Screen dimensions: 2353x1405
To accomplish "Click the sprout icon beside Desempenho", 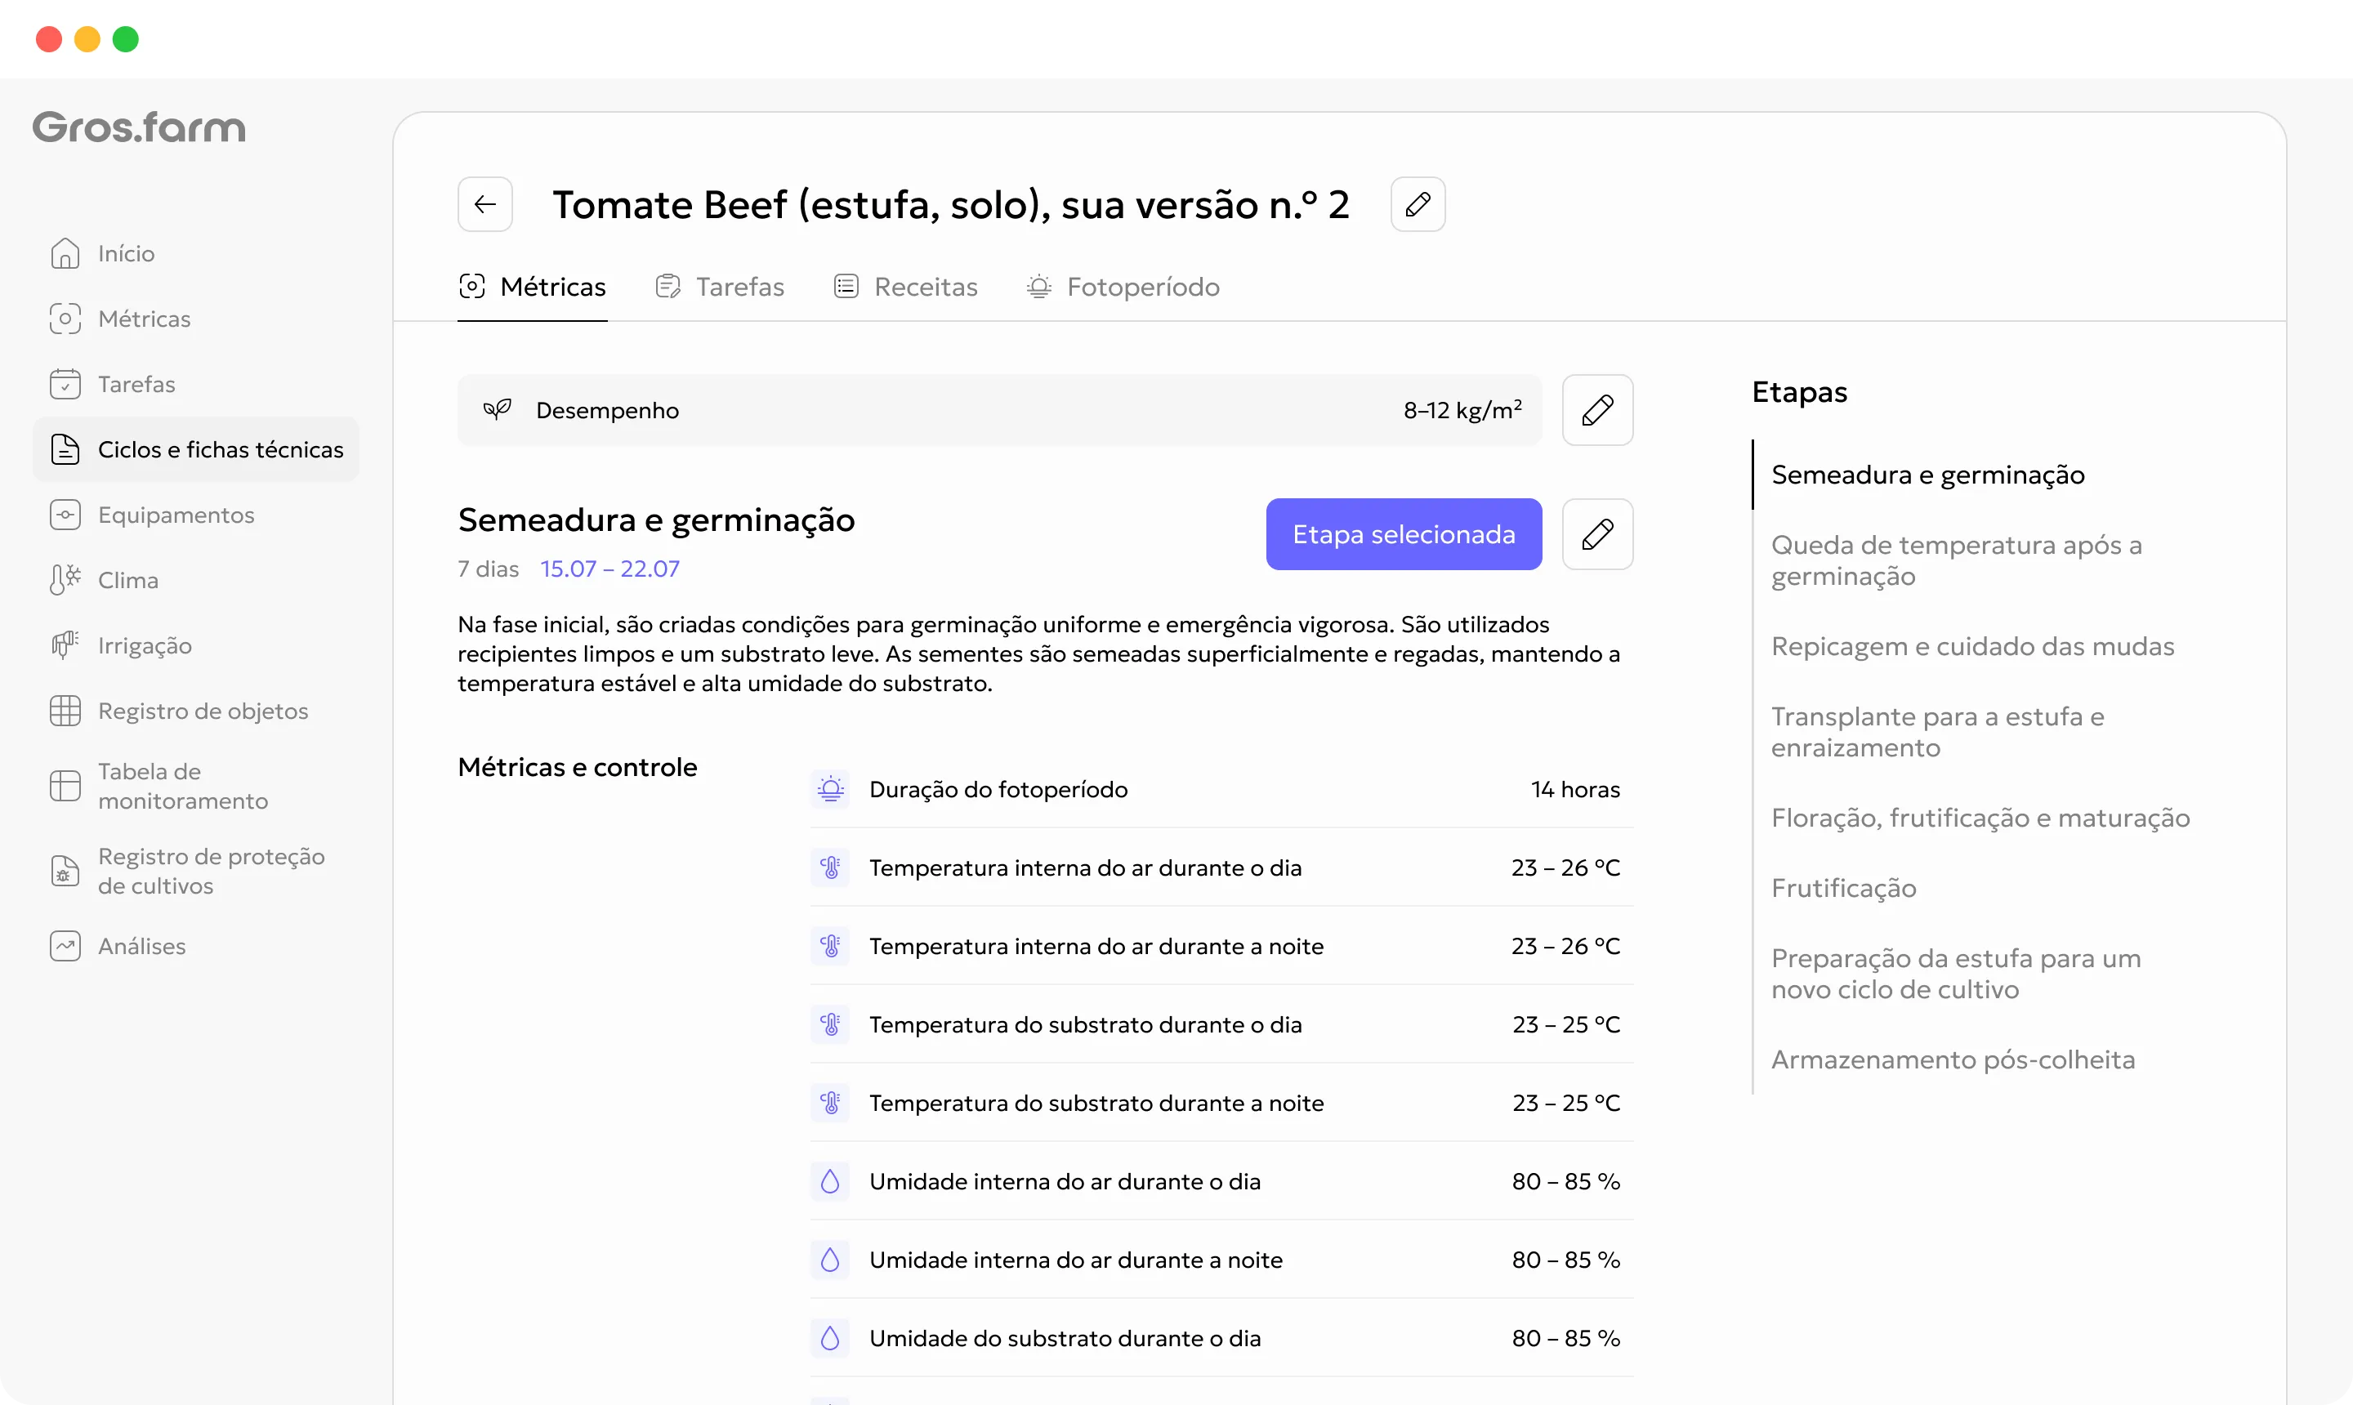I will pos(497,410).
